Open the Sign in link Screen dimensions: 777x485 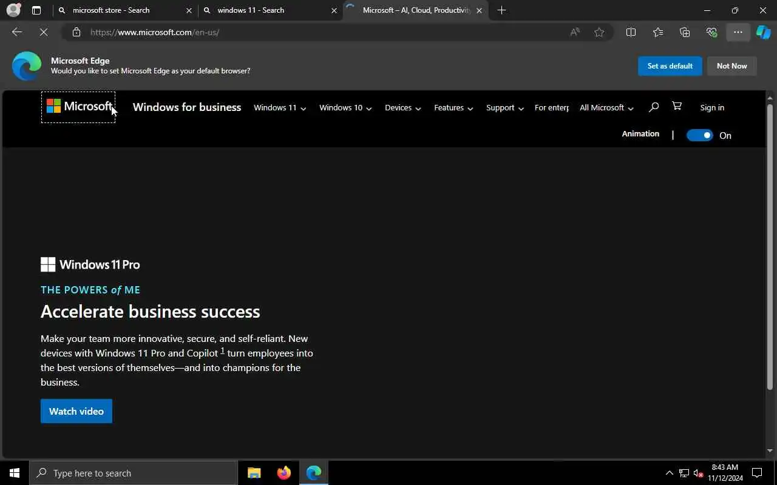coord(712,107)
